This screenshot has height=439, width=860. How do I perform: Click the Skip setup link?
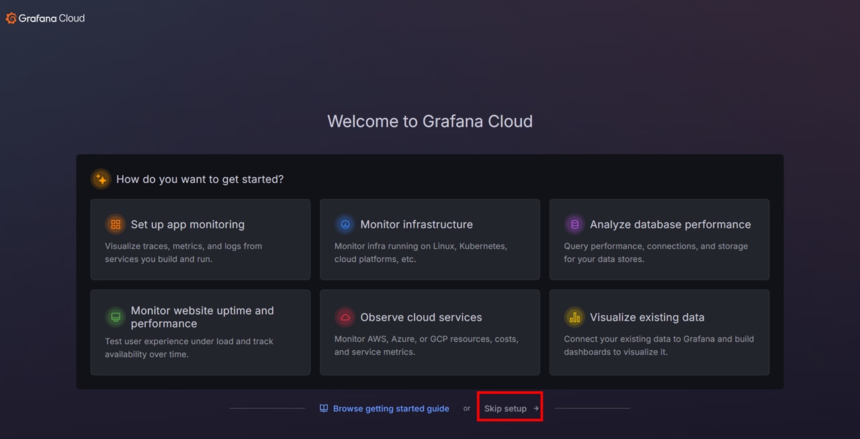[x=505, y=409]
